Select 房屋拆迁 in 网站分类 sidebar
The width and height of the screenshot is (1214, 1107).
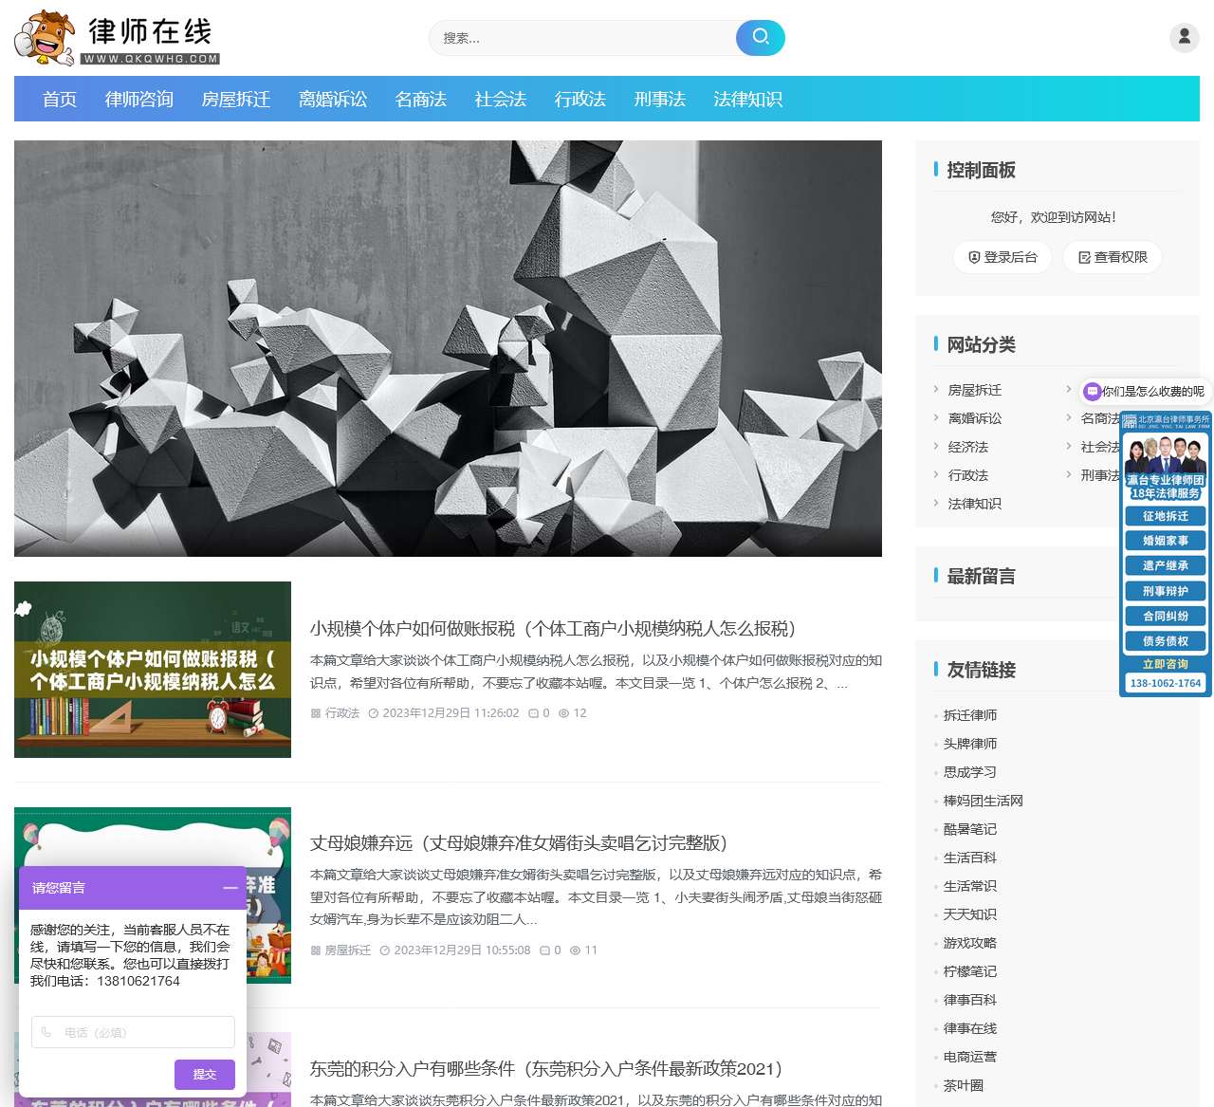click(x=975, y=390)
